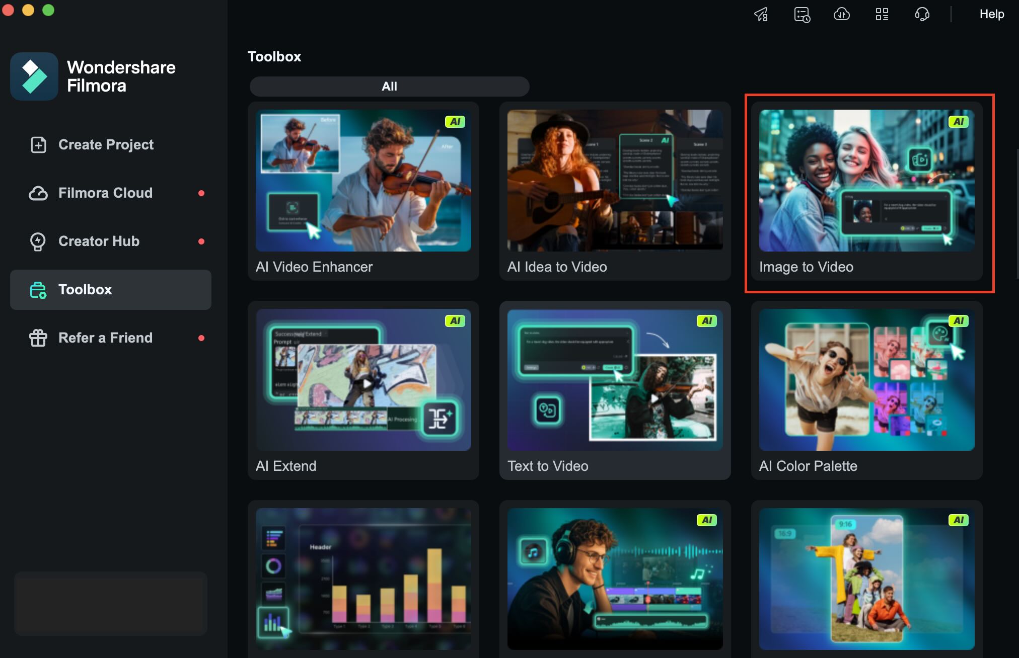Image resolution: width=1019 pixels, height=658 pixels.
Task: Open the task queue icon with clock
Action: pos(801,14)
